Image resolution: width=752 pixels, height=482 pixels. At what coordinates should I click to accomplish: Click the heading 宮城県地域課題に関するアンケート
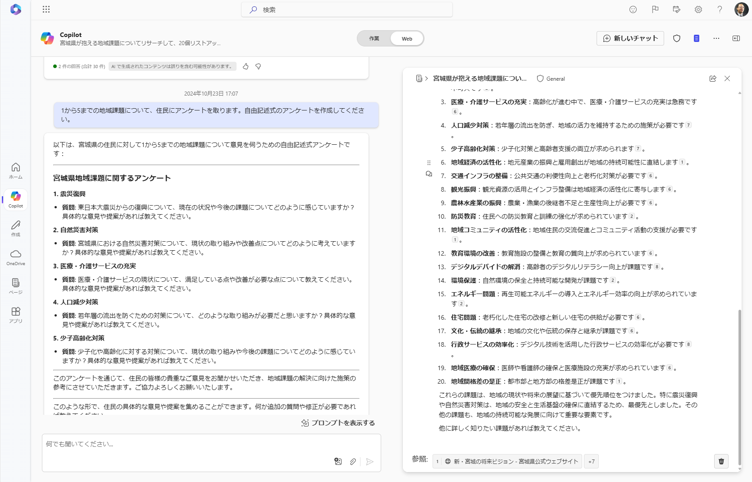[x=112, y=178]
